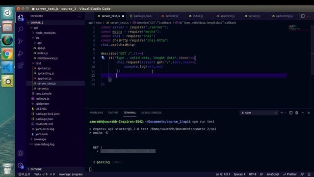Open Trash from the dock
The height and width of the screenshot is (177, 314).
tap(7, 169)
